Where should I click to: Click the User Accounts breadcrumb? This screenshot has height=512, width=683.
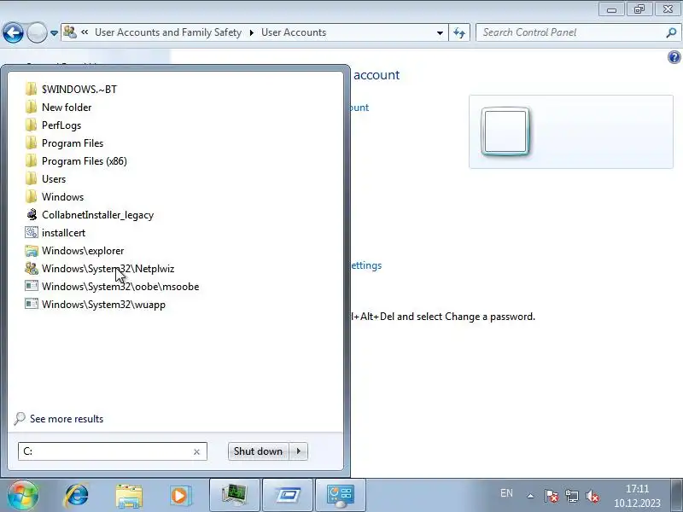(x=294, y=32)
